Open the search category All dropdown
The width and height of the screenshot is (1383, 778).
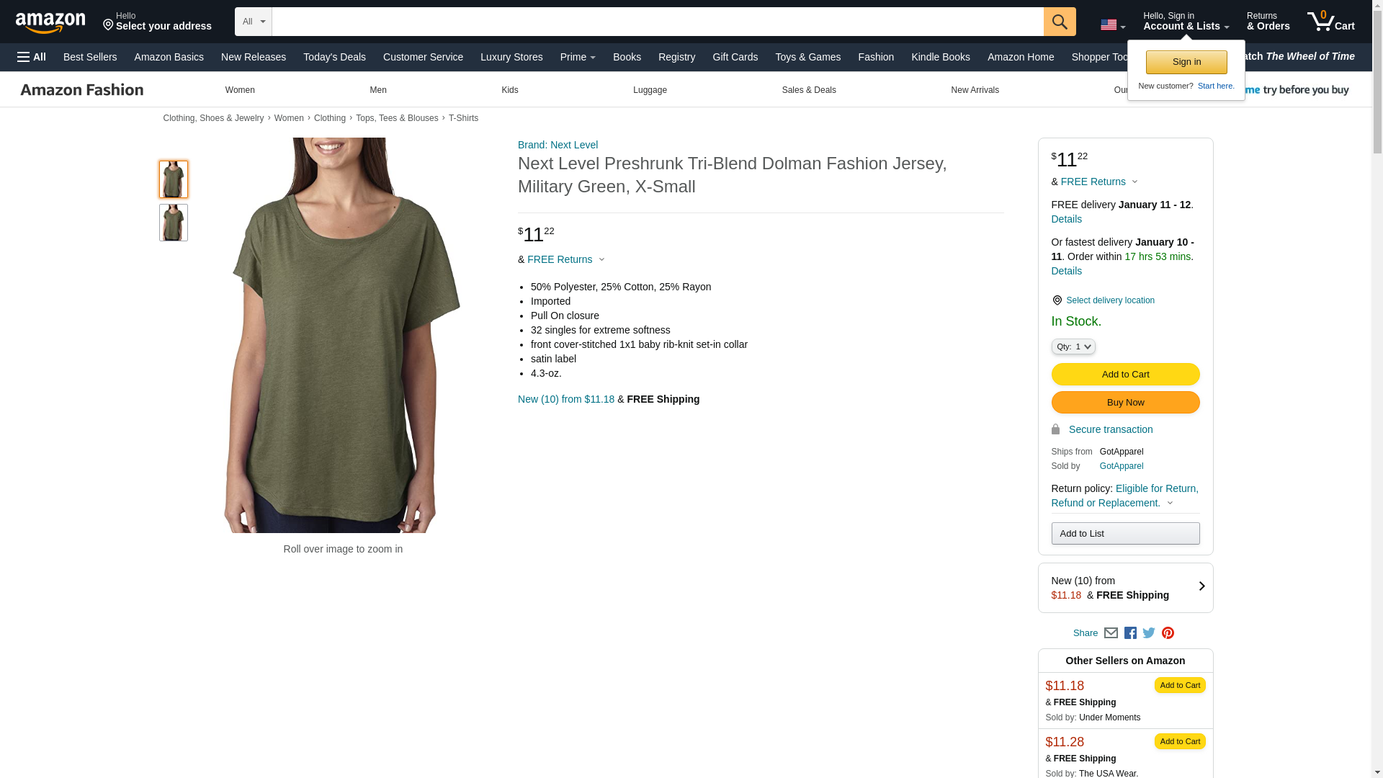point(254,22)
